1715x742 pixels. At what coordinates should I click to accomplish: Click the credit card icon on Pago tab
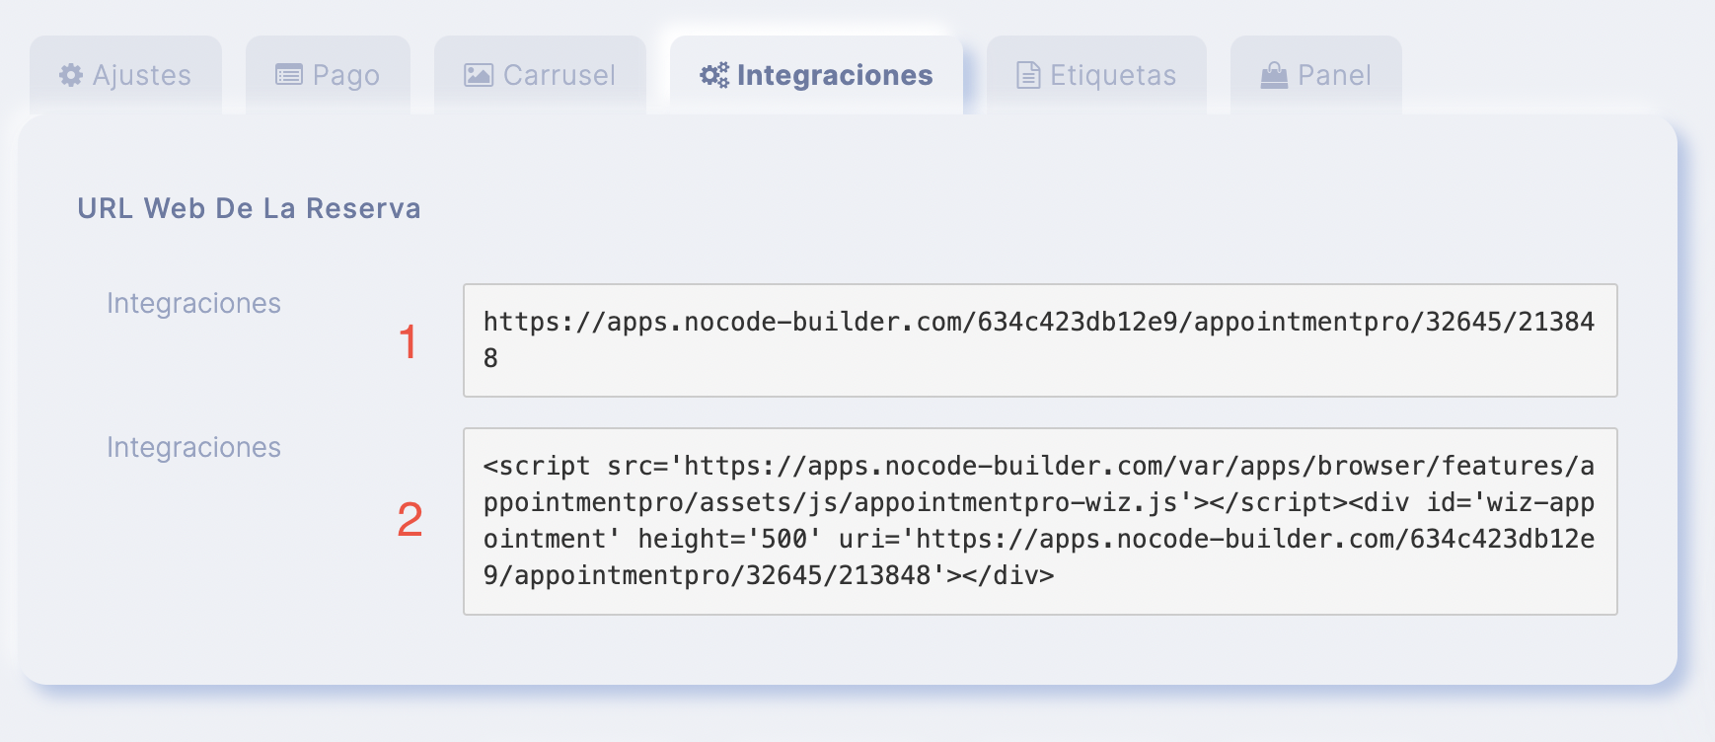tap(289, 75)
